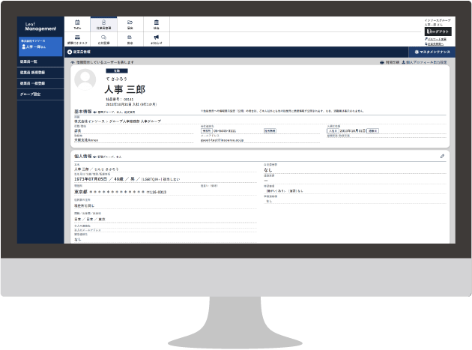Open the tab with the documents icon
The width and height of the screenshot is (472, 350).
(x=130, y=40)
